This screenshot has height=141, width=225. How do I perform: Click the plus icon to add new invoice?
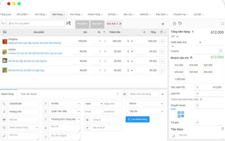tap(163, 24)
